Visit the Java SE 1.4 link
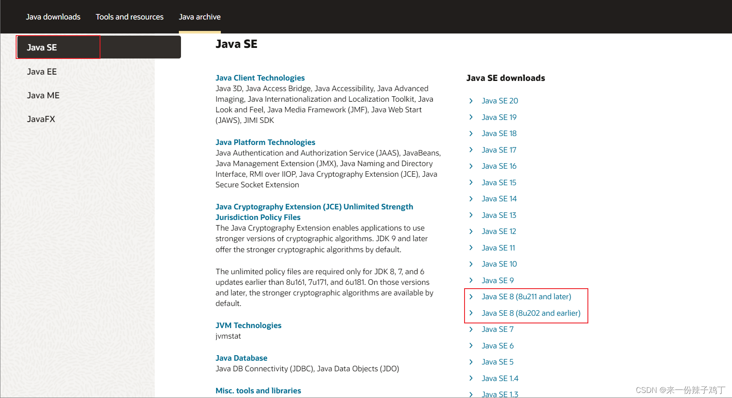 coord(500,379)
